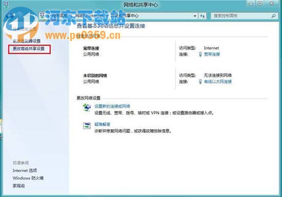Maximize the 网络和共享中心 window
This screenshot has height=197, width=282.
[x=260, y=3]
